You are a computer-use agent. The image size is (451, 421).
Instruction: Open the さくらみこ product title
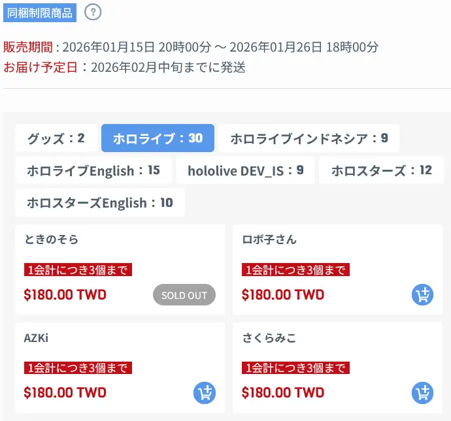269,337
